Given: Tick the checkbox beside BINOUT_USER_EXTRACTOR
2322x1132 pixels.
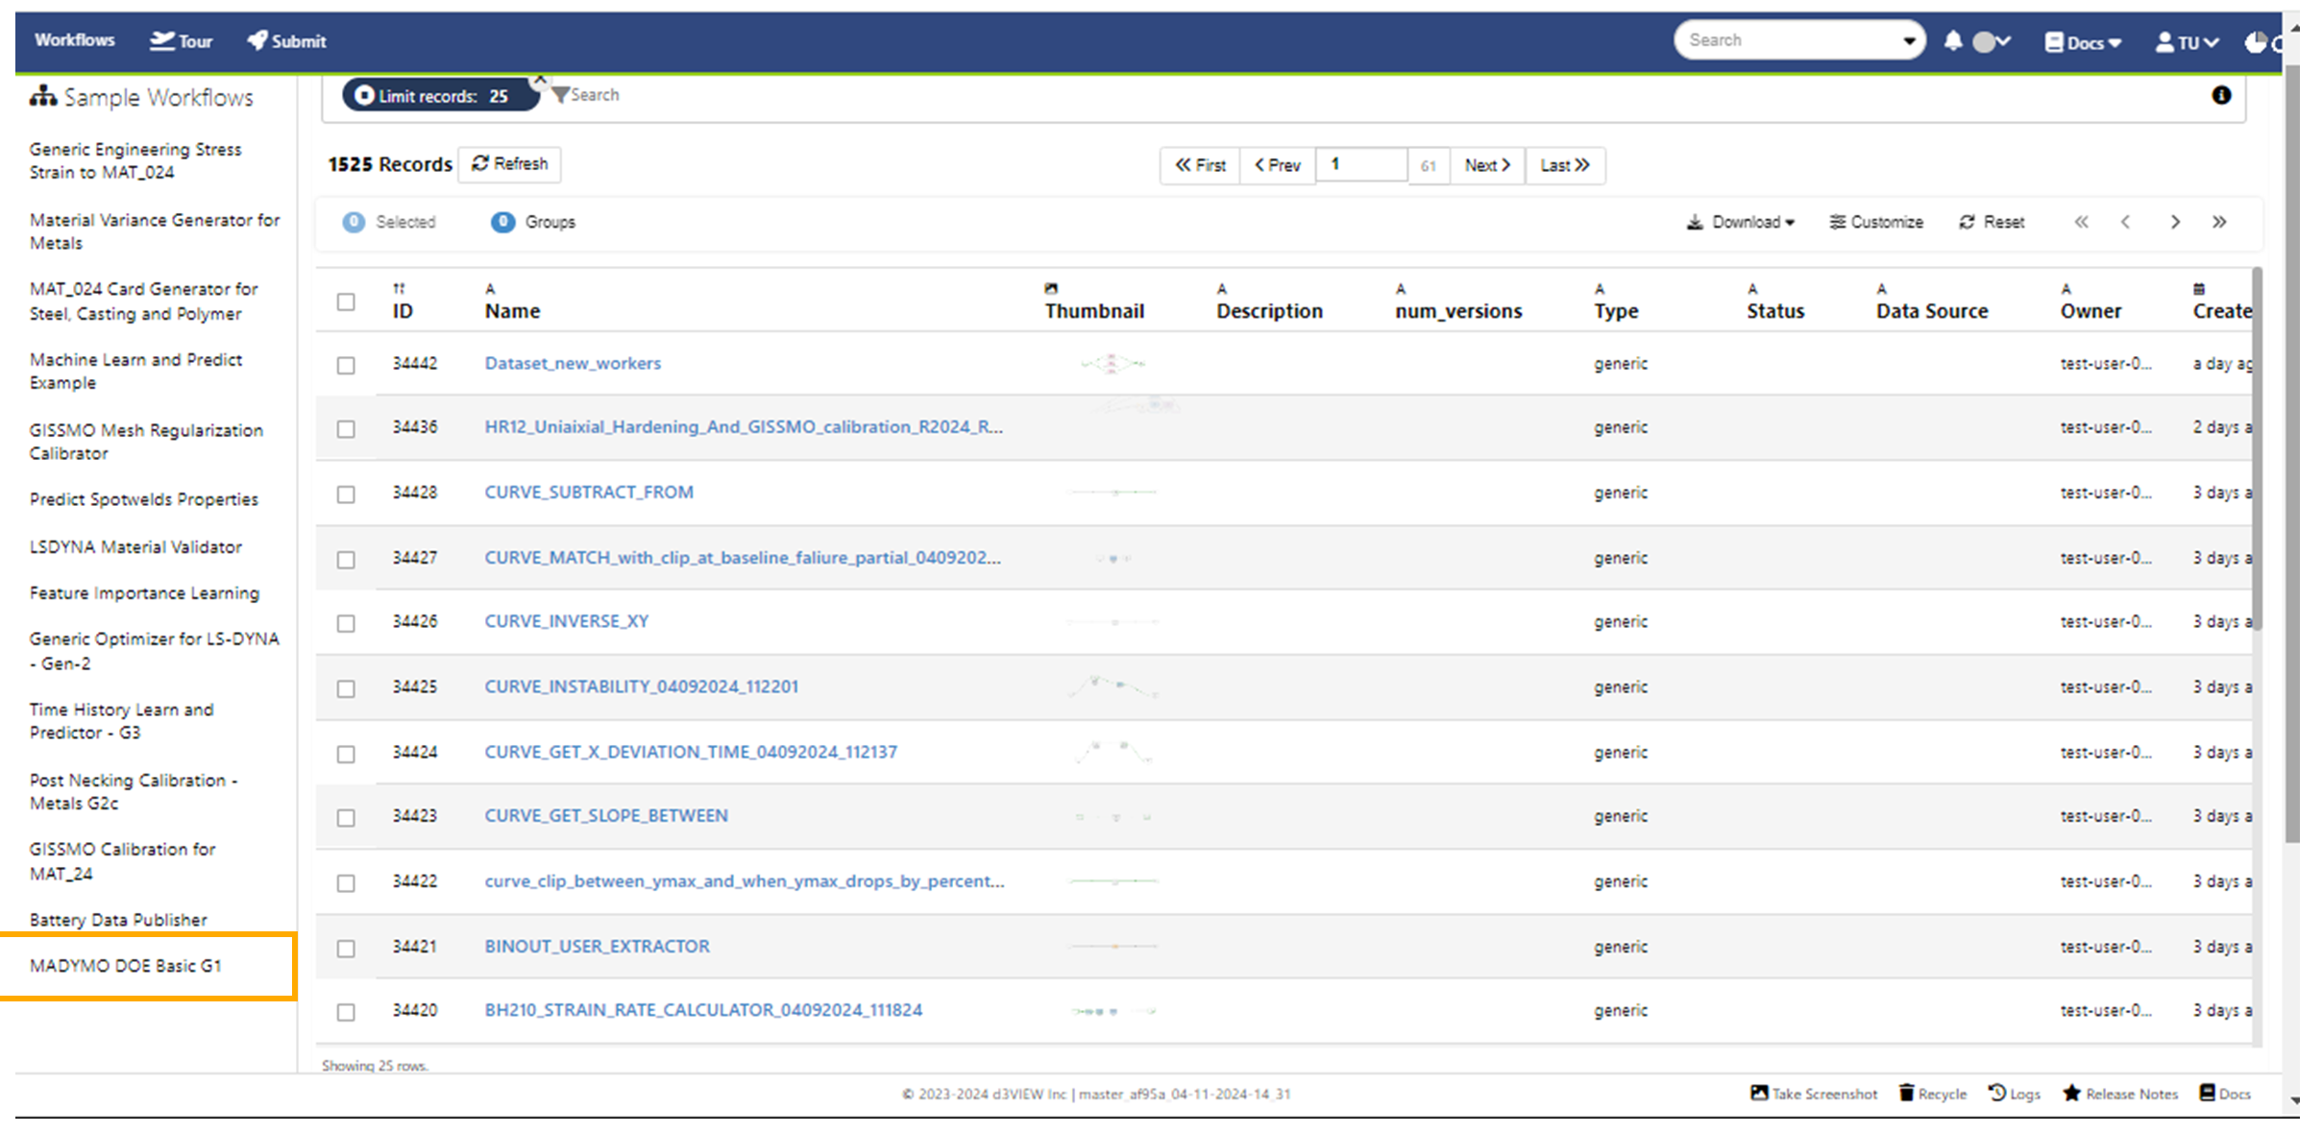Looking at the screenshot, I should [347, 949].
